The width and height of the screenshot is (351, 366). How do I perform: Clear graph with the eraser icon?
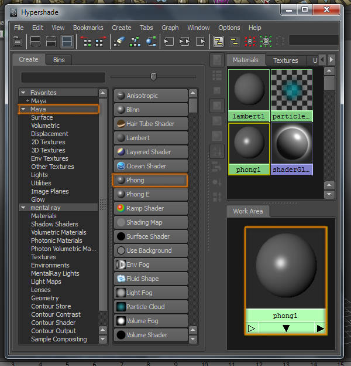120,42
